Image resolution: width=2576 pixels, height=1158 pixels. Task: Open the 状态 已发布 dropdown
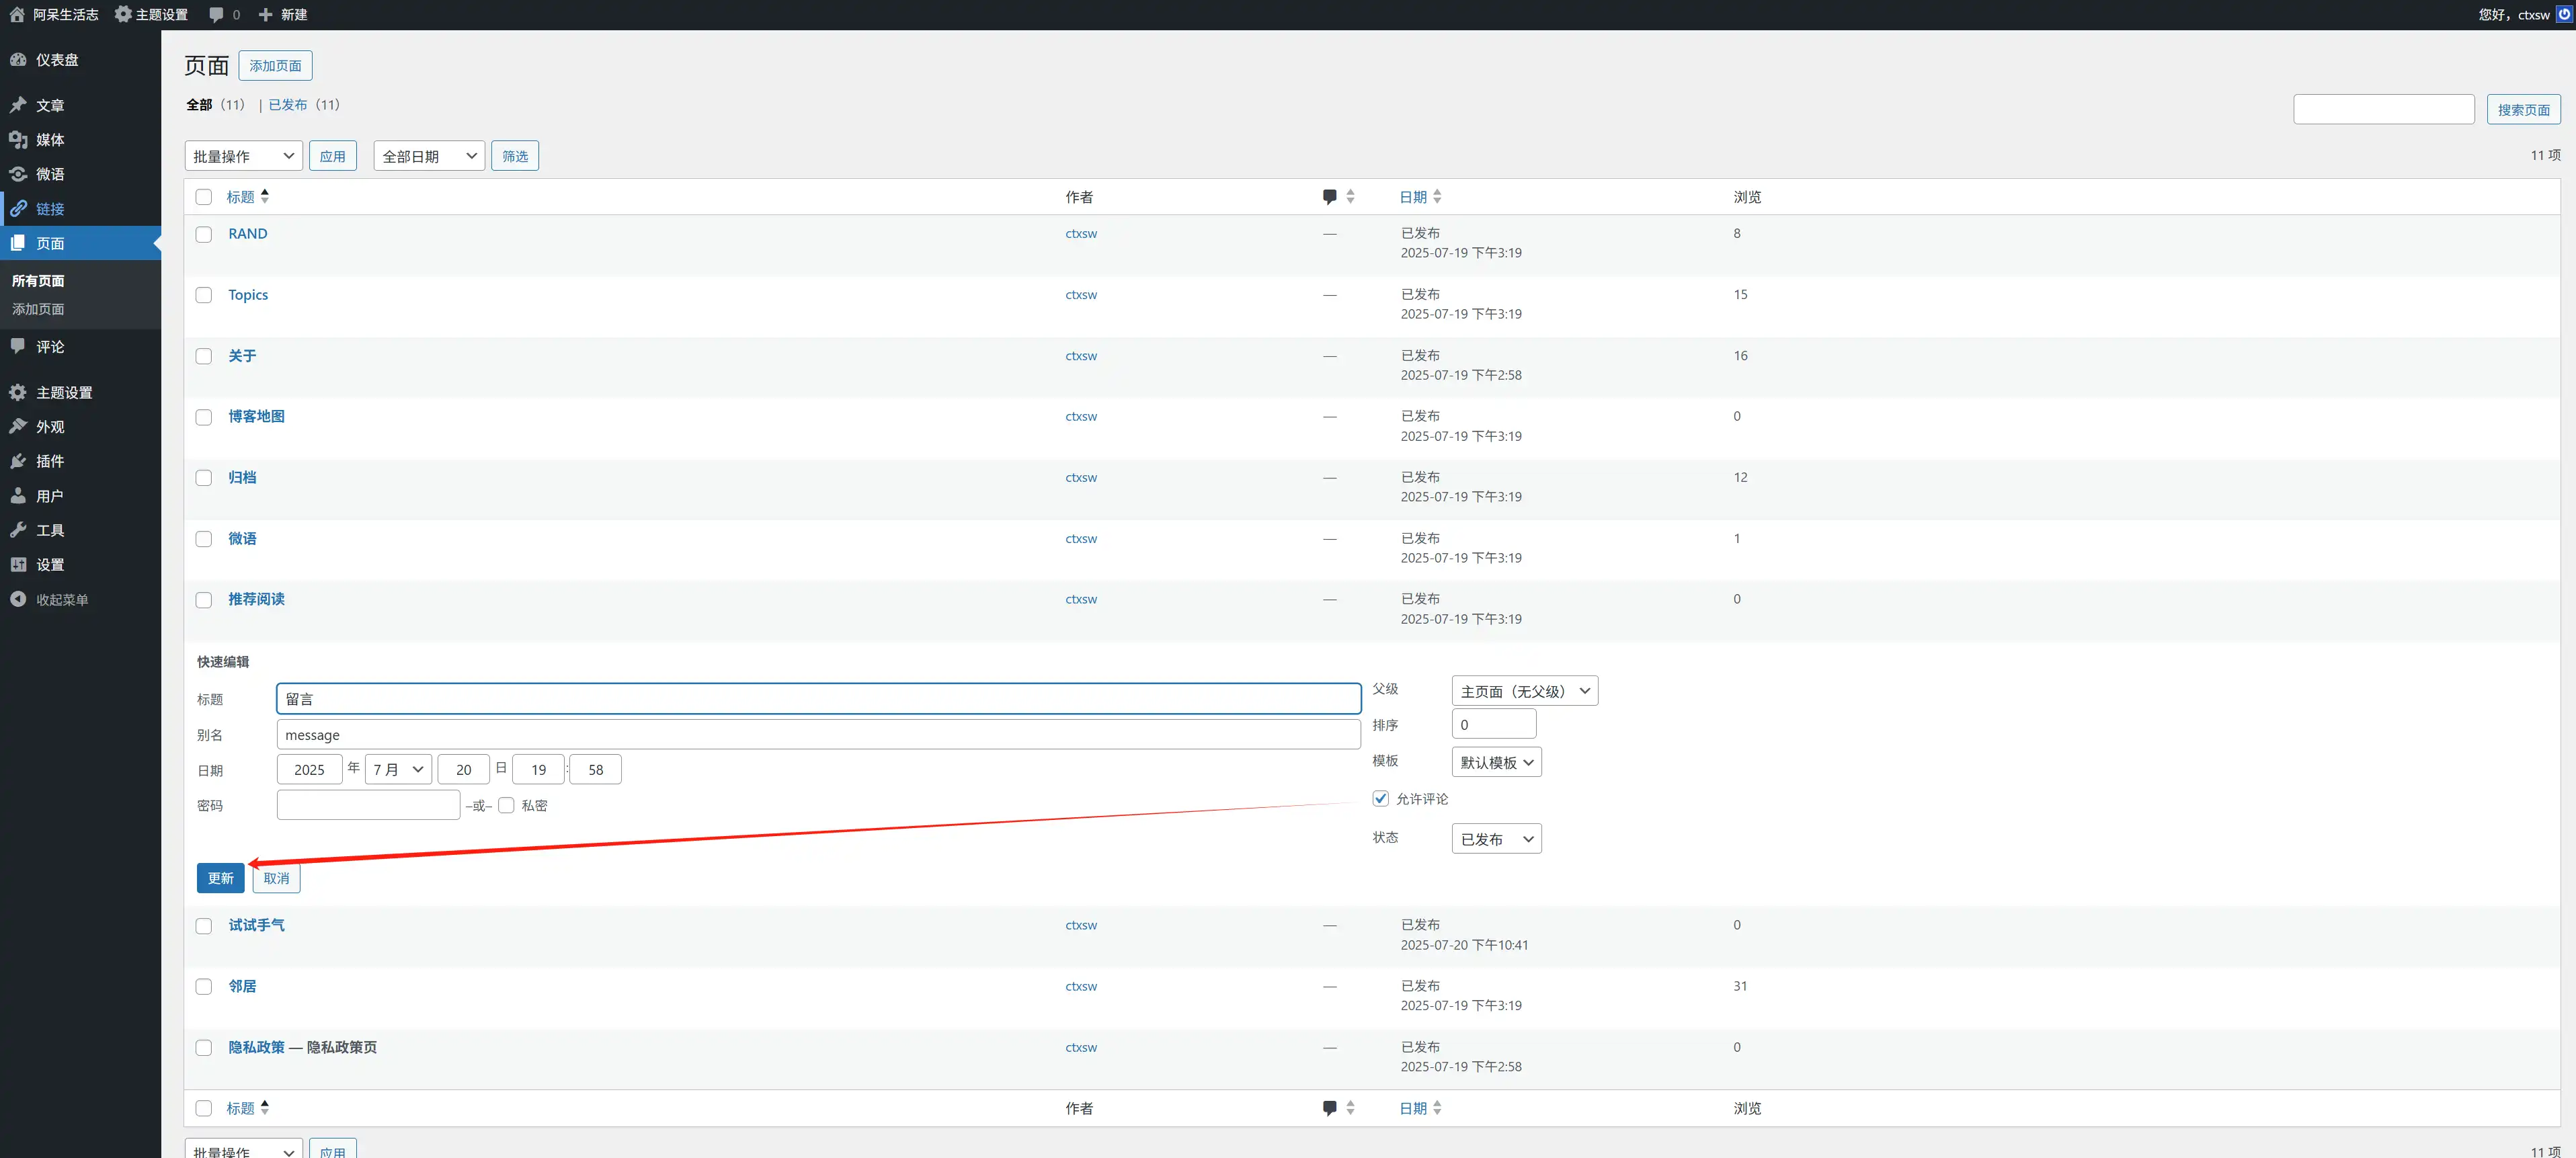[1495, 839]
